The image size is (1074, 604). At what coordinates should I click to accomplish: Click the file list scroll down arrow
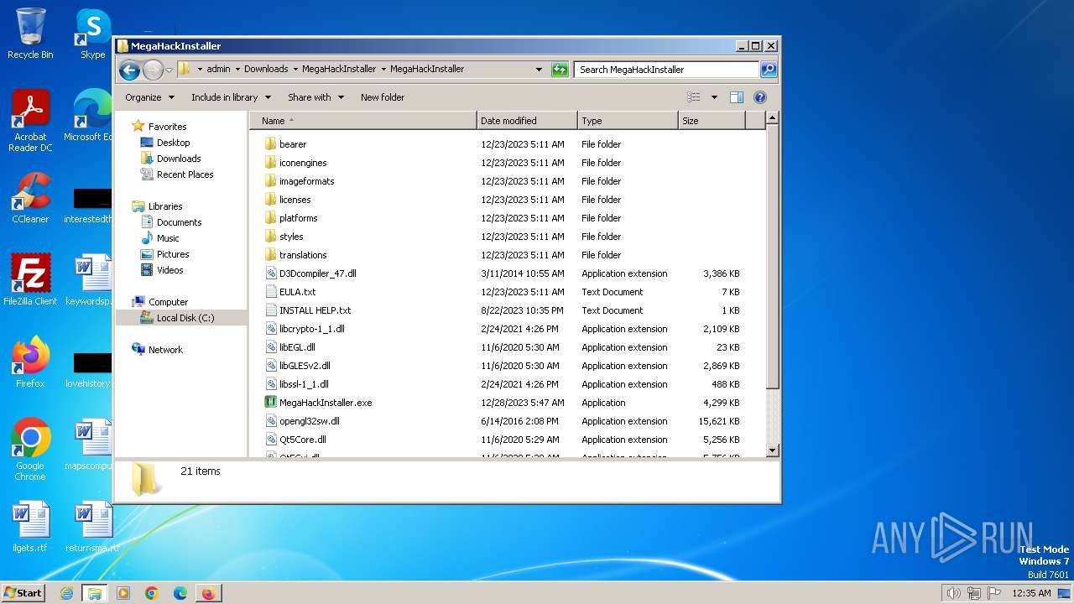[773, 450]
